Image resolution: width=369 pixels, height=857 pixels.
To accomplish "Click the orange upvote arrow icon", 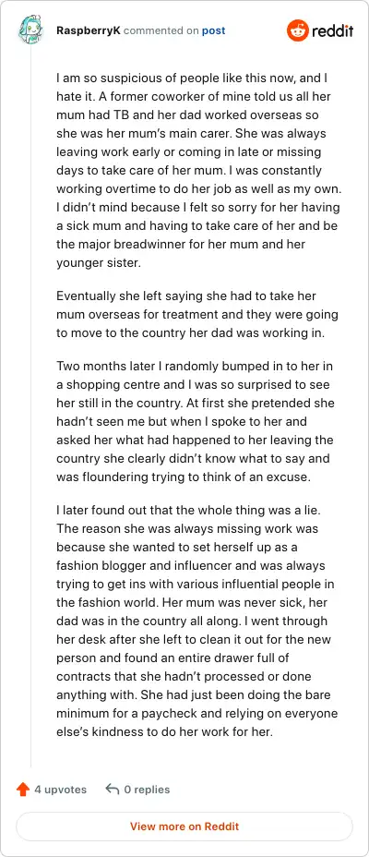I will coord(23,790).
